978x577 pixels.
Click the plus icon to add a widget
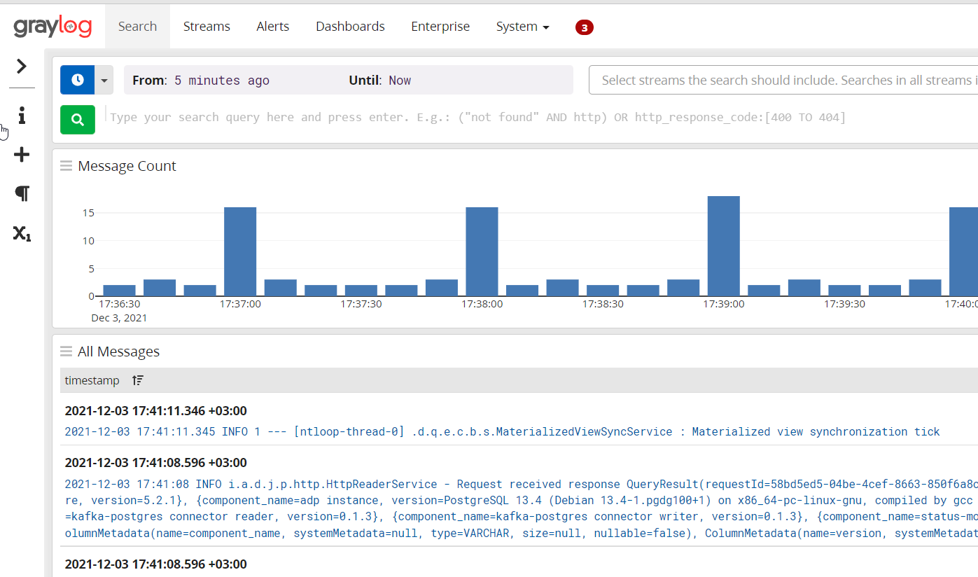(22, 154)
